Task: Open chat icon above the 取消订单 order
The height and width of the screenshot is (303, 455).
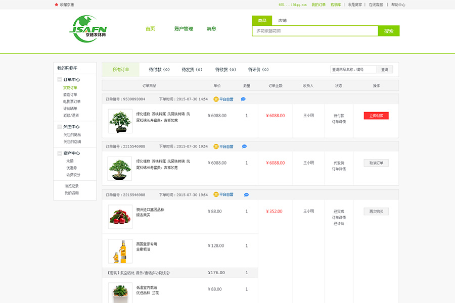Action: click(244, 146)
